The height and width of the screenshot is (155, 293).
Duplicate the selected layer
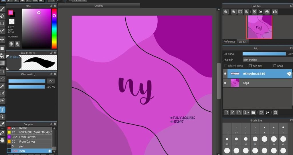coord(261,112)
